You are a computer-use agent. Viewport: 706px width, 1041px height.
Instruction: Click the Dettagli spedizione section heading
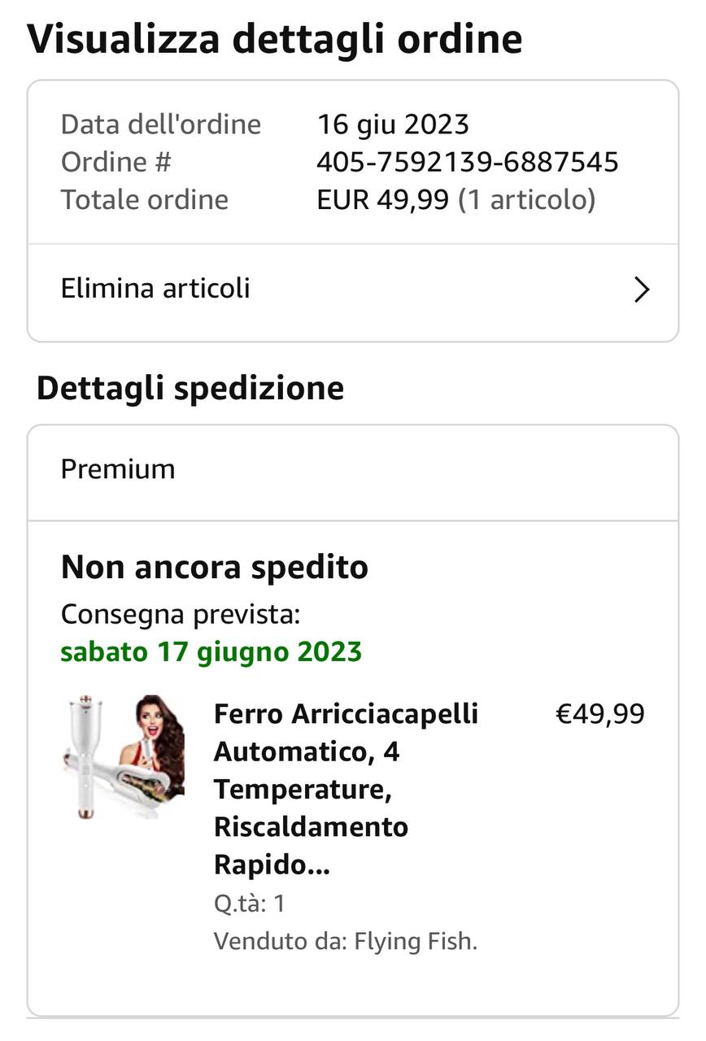[190, 388]
